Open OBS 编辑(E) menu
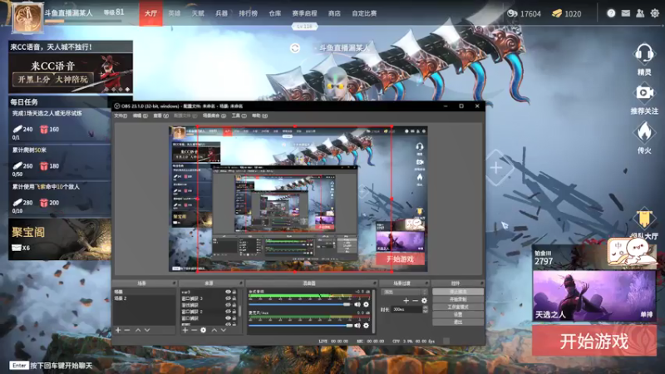665x374 pixels. point(140,116)
